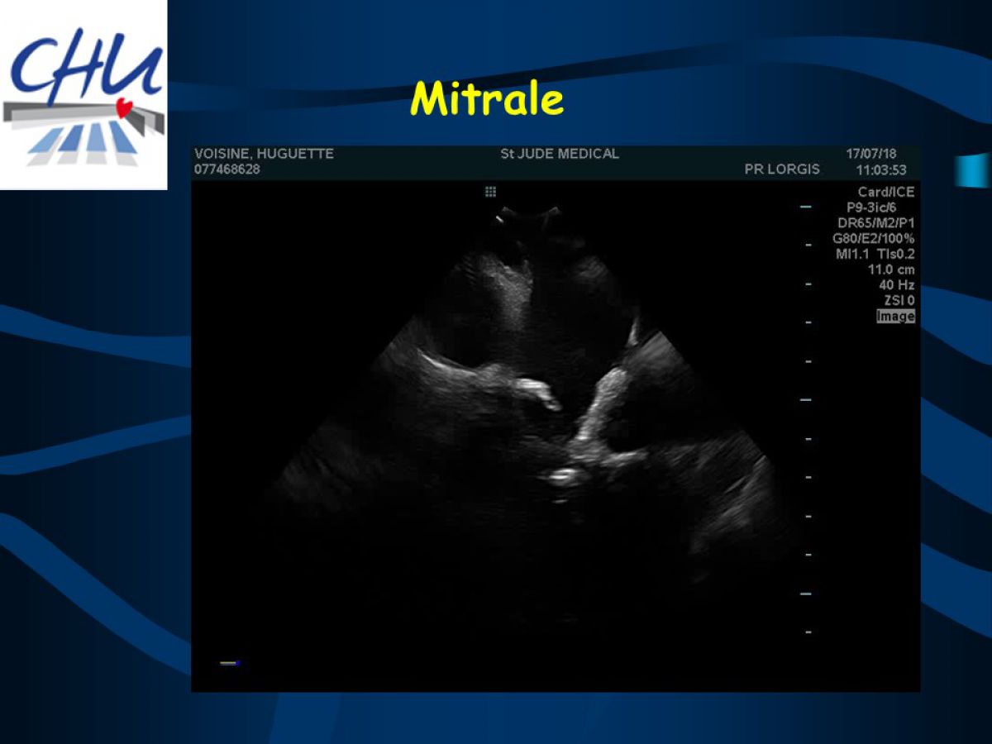Select patient ID 077468628
Screen dimensions: 992x744
[x=227, y=169]
